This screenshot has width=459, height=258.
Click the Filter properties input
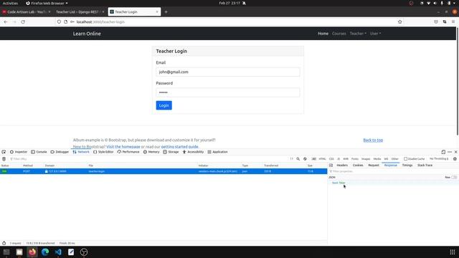click(393, 171)
